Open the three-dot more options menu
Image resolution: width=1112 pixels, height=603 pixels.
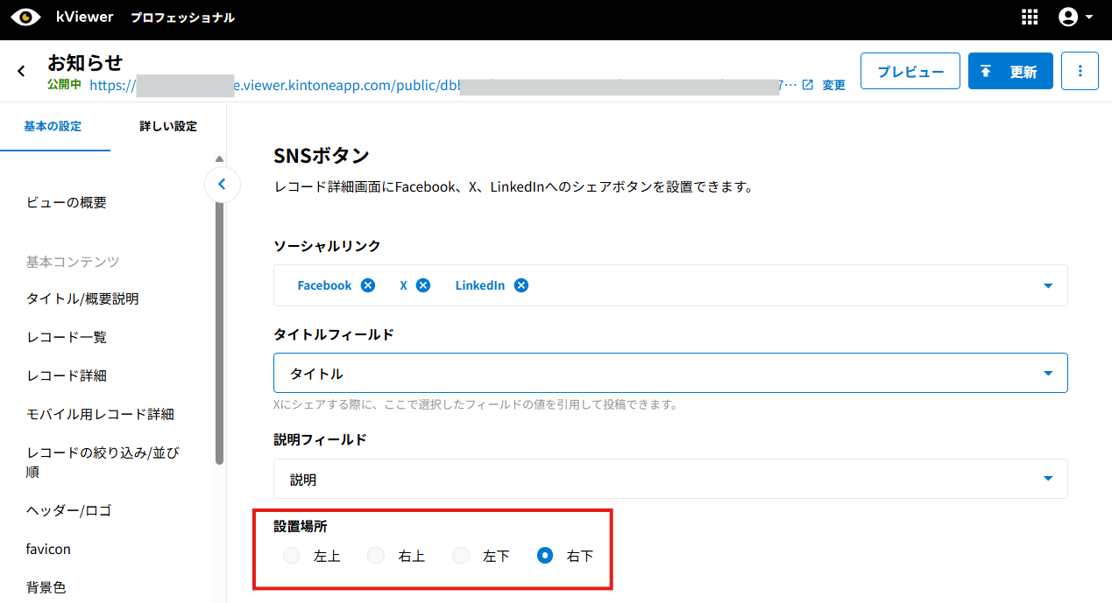1080,71
